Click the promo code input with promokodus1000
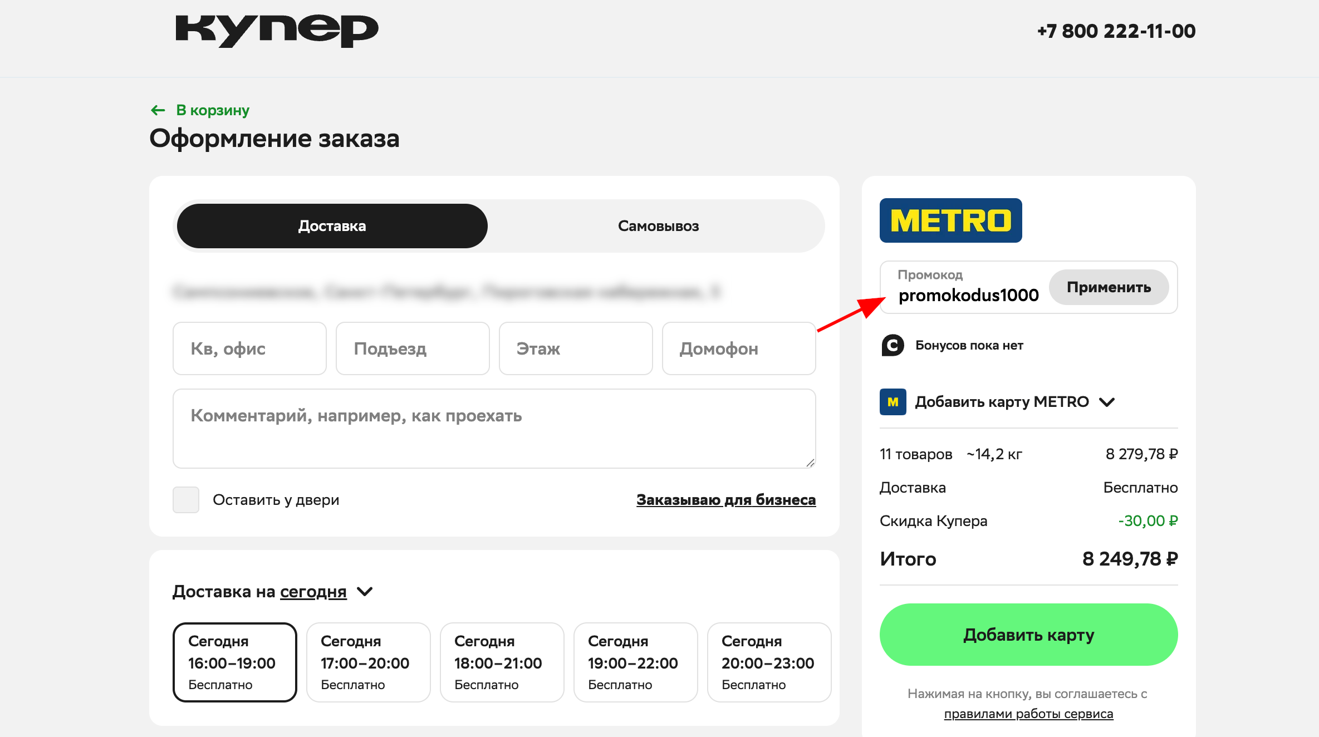 (x=969, y=294)
